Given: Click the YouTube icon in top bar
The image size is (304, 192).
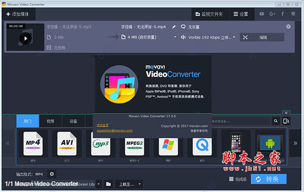Looking at the screenshot, I should coord(261,14).
